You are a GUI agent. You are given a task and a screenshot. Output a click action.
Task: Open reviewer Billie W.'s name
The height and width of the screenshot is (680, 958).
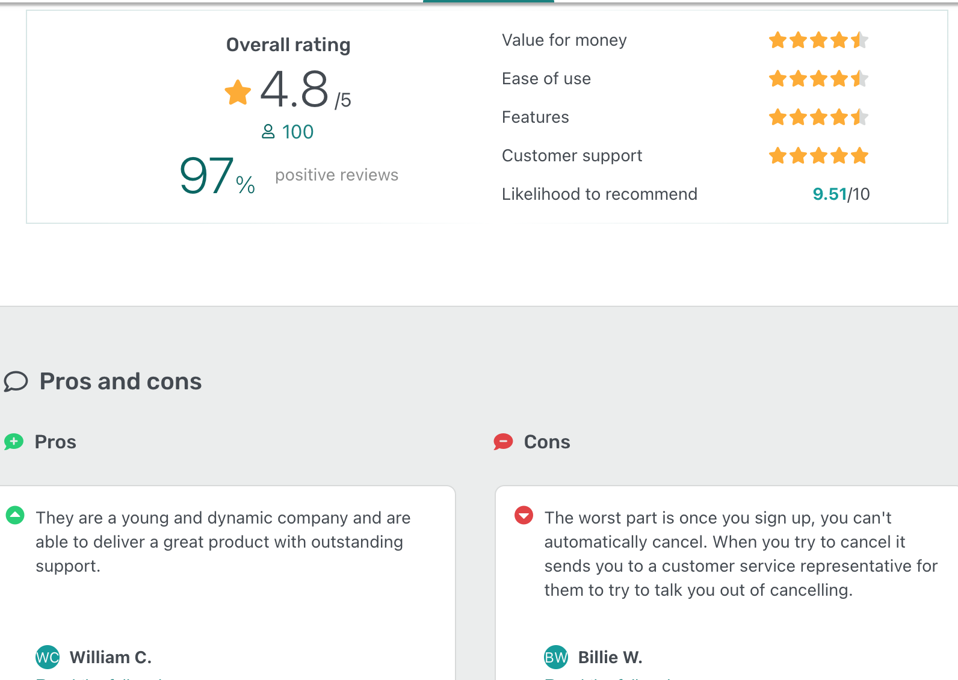point(610,657)
